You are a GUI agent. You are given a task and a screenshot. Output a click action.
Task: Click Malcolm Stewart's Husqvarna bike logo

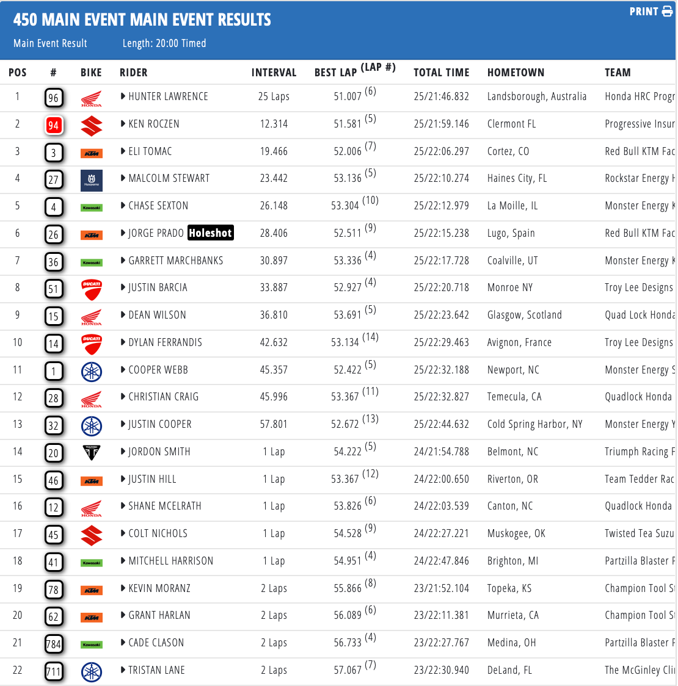(x=92, y=180)
